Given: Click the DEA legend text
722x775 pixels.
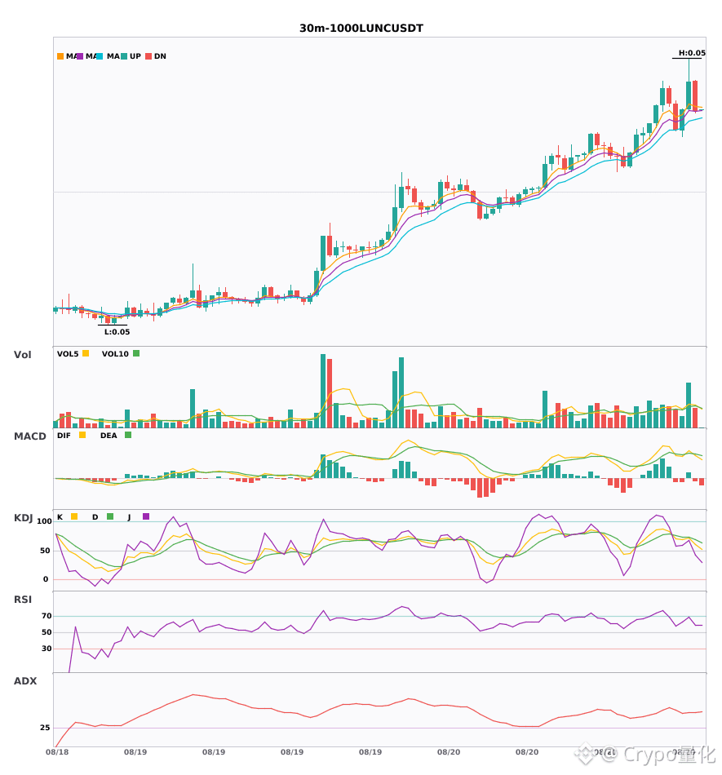Looking at the screenshot, I should pos(109,436).
